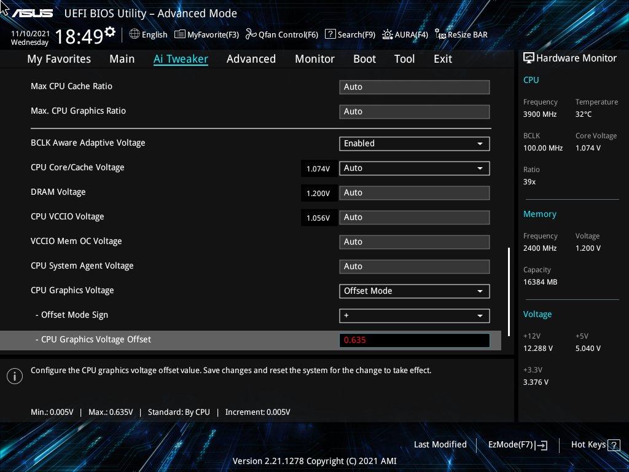Open time settings gear icon

[110, 32]
